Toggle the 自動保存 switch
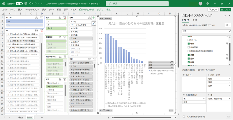The image size is (233, 120). [x=19, y=4]
